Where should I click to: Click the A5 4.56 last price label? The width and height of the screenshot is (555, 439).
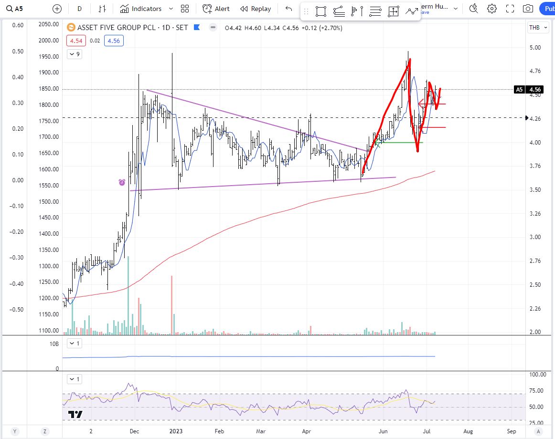[528, 90]
